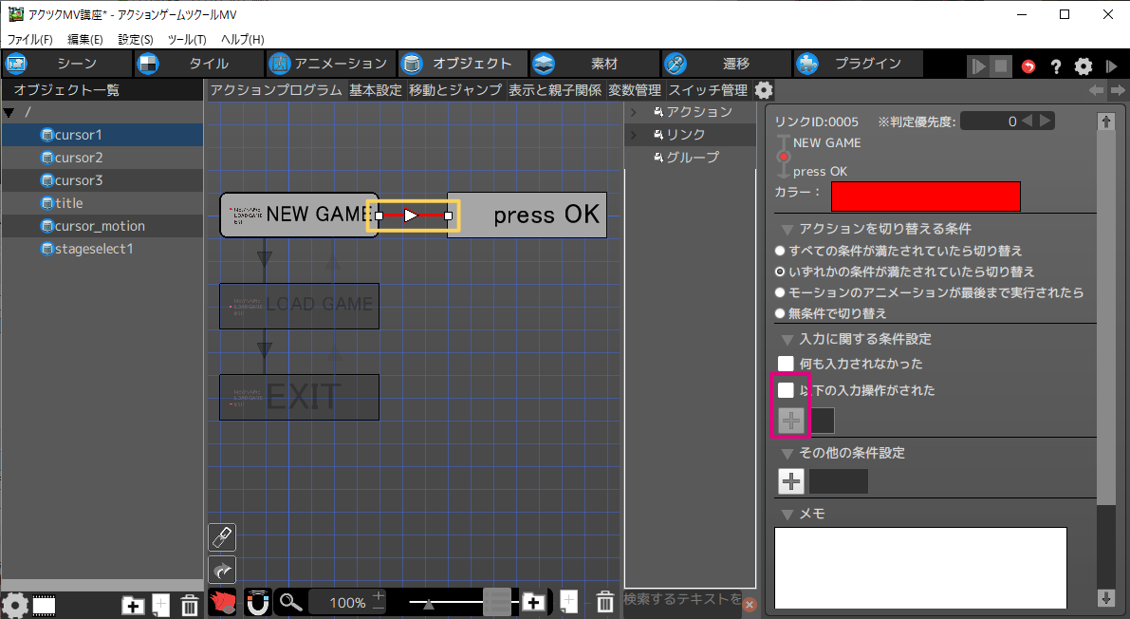Add new folder in object list
The image size is (1130, 619).
point(133,604)
